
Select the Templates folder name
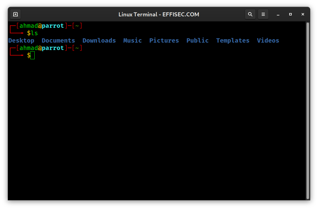tap(233, 40)
